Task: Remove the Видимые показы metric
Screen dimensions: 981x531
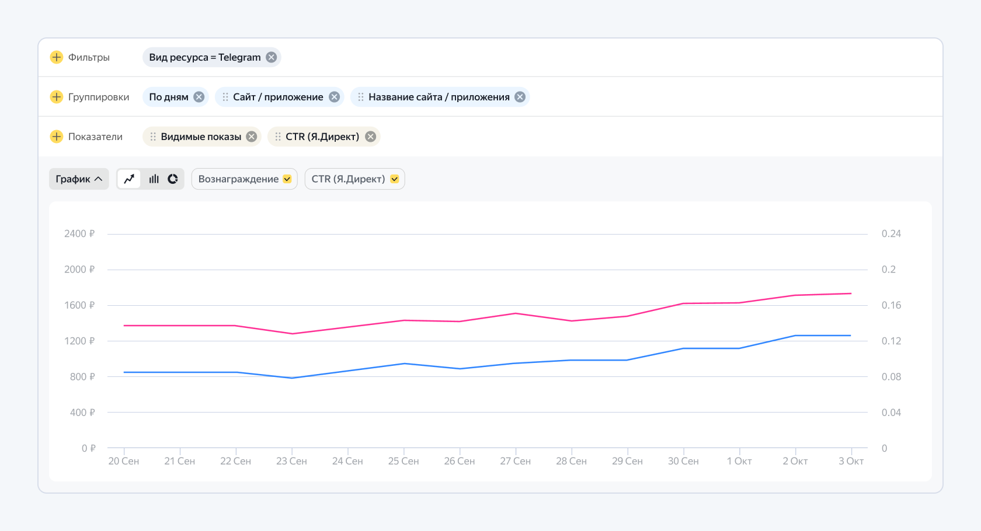Action: click(252, 137)
